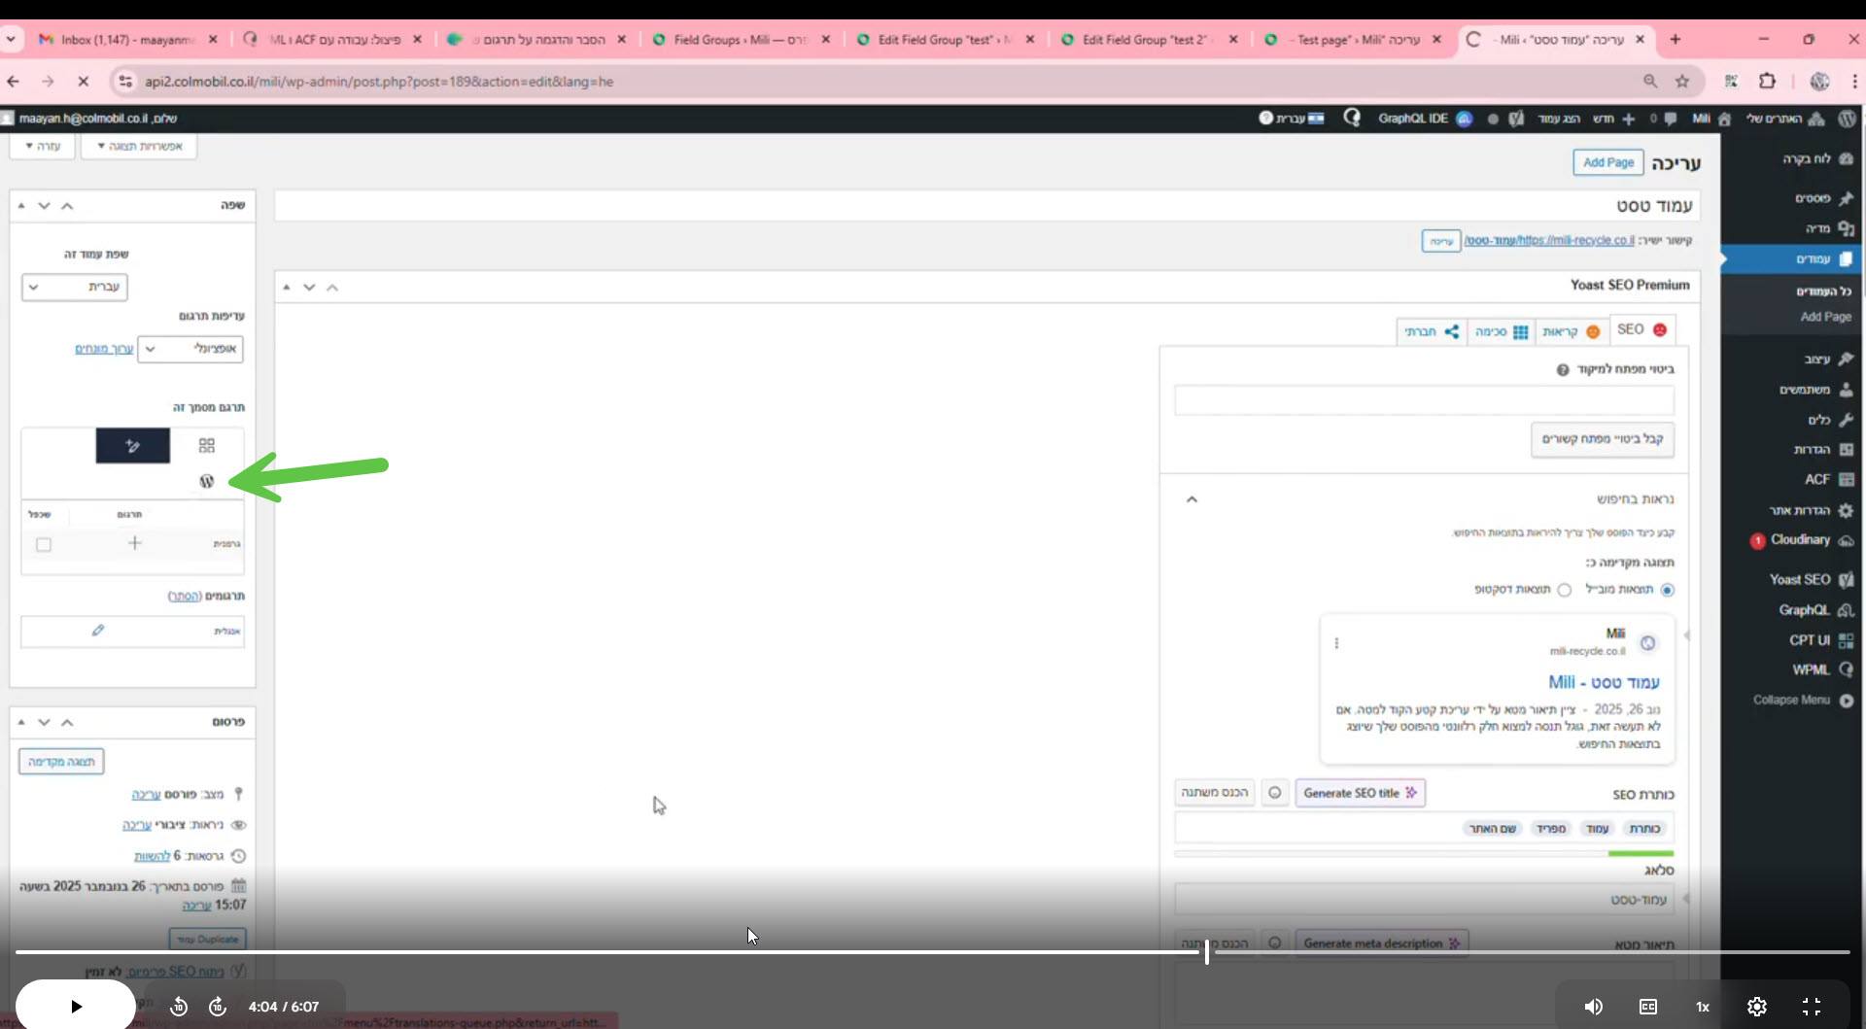Open the browser extensions puzzle icon
This screenshot has width=1866, height=1029.
(1768, 82)
